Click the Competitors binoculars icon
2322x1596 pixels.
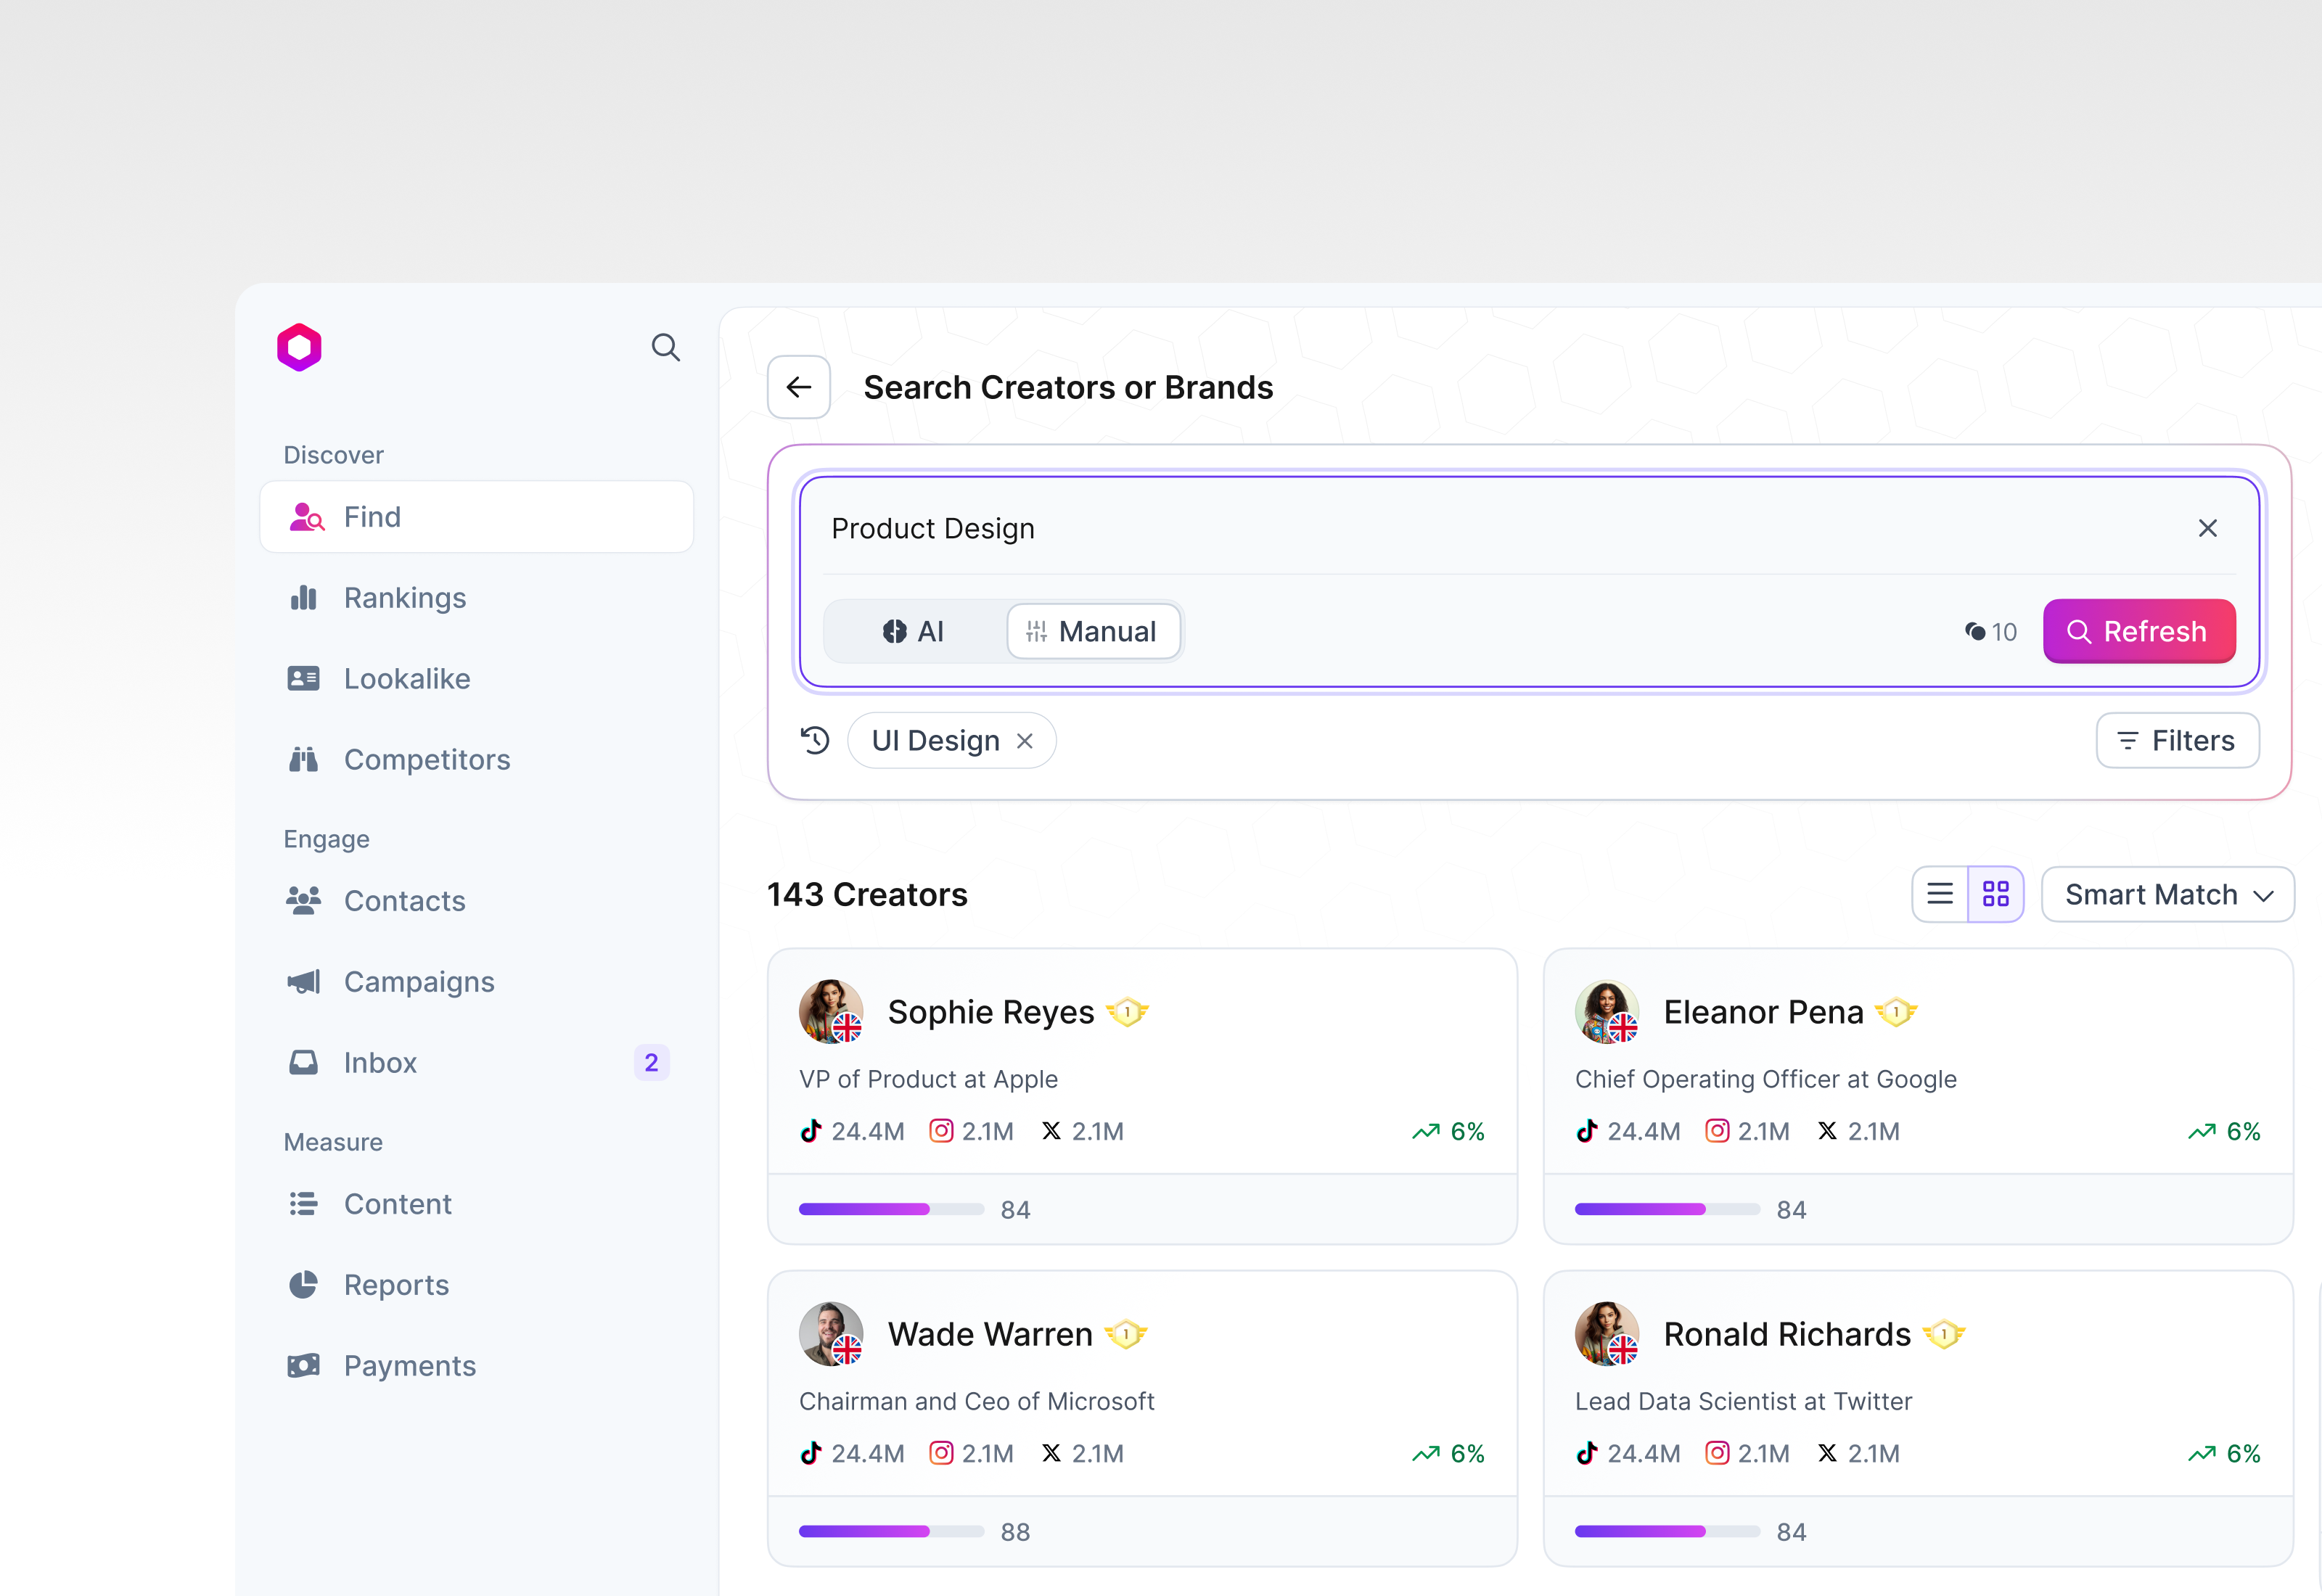303,759
